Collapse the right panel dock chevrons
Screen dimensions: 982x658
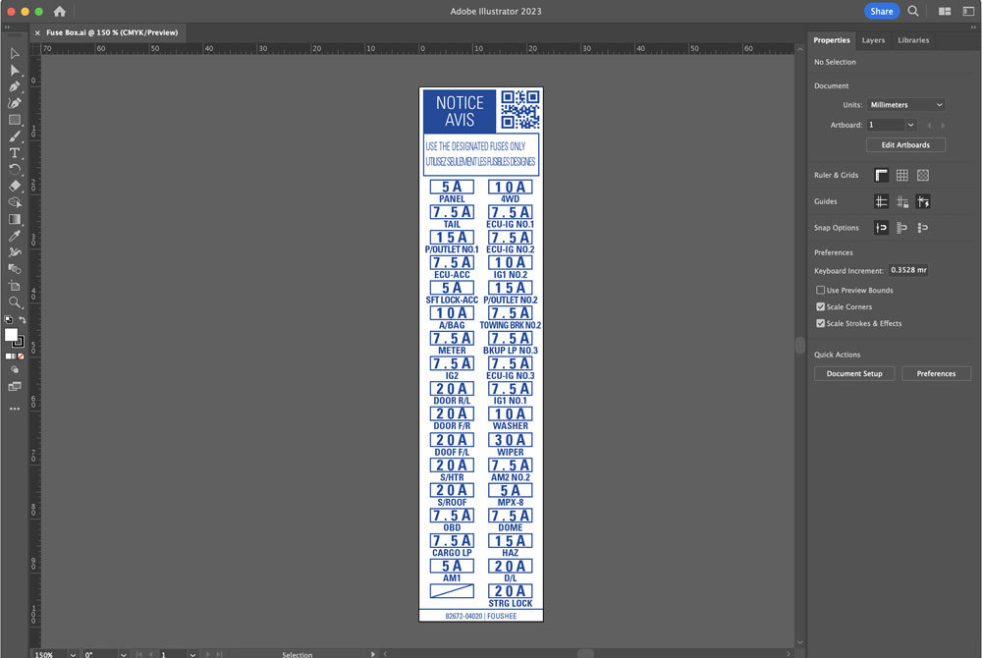tap(973, 27)
